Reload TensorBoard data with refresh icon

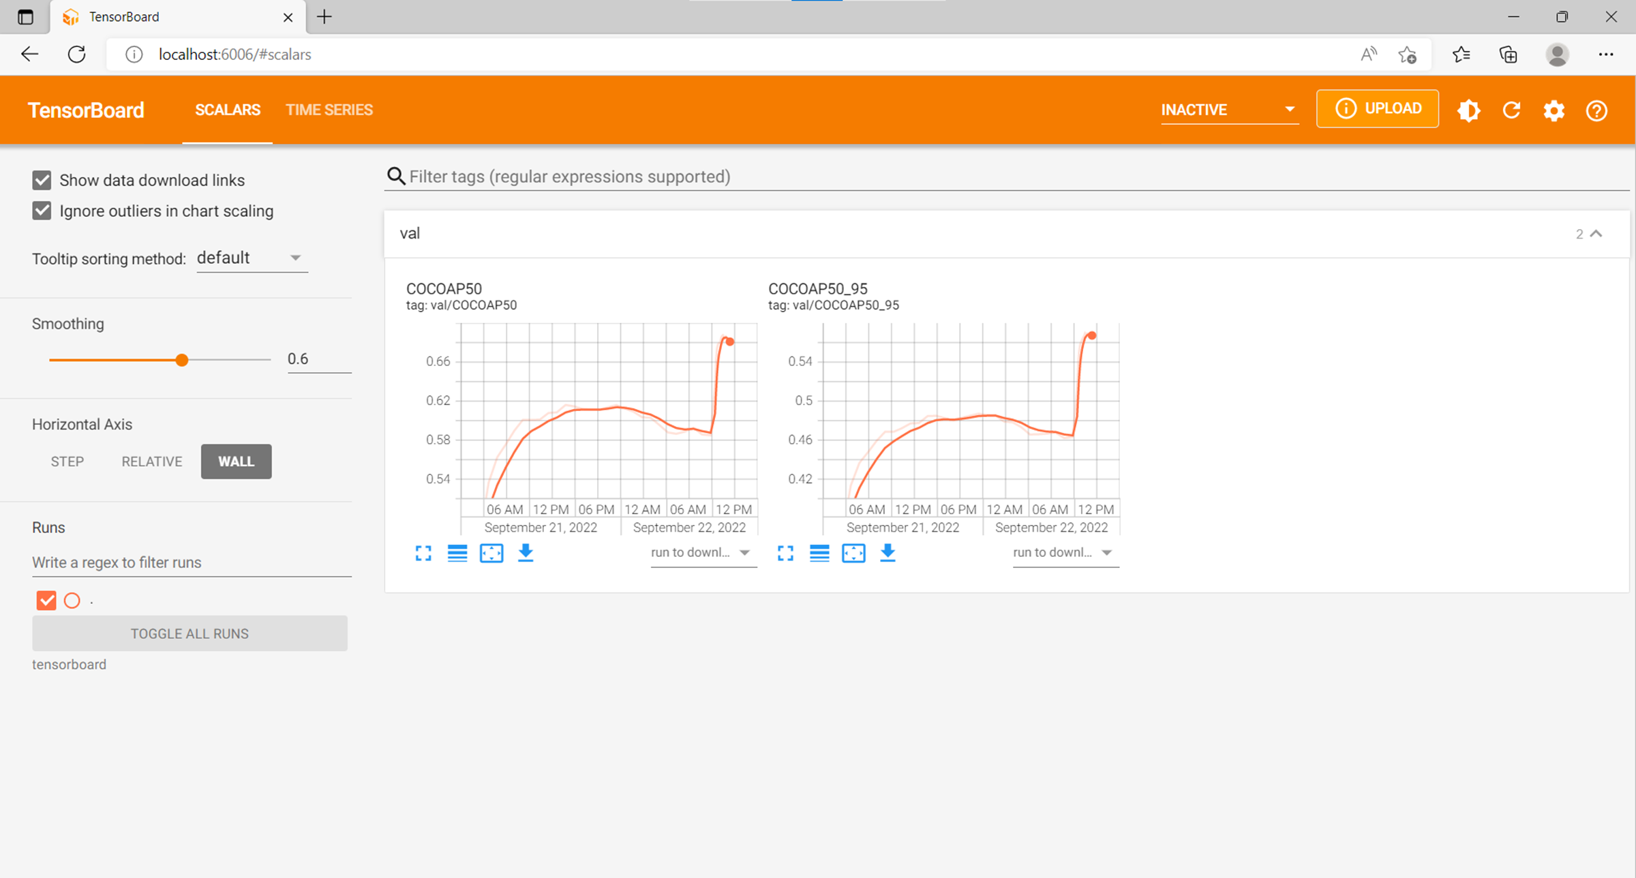pos(1511,110)
